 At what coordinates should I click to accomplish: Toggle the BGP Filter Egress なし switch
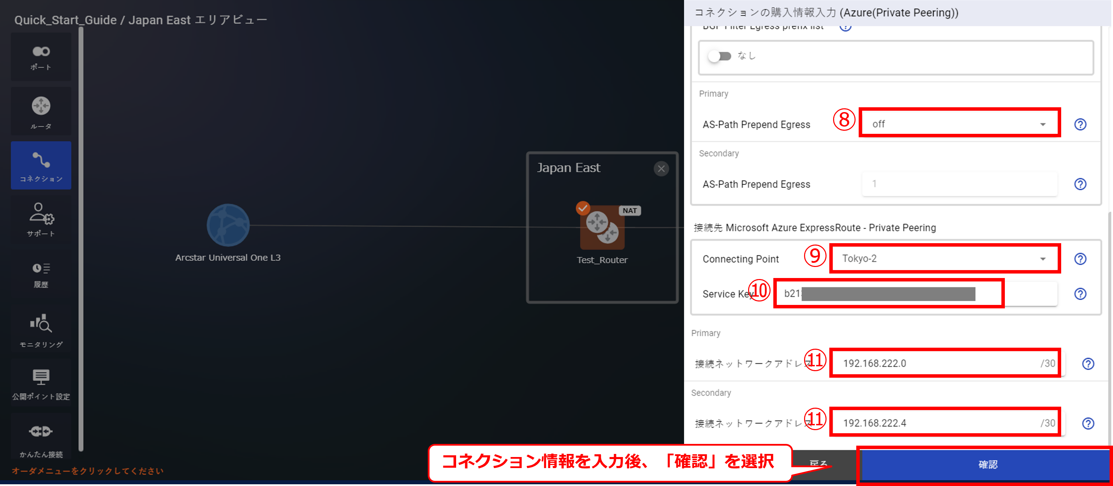click(719, 56)
